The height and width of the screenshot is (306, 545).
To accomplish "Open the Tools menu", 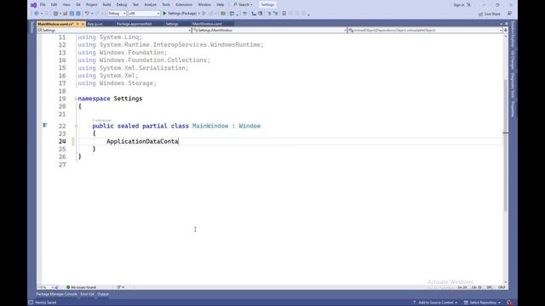I will pyautogui.click(x=166, y=5).
